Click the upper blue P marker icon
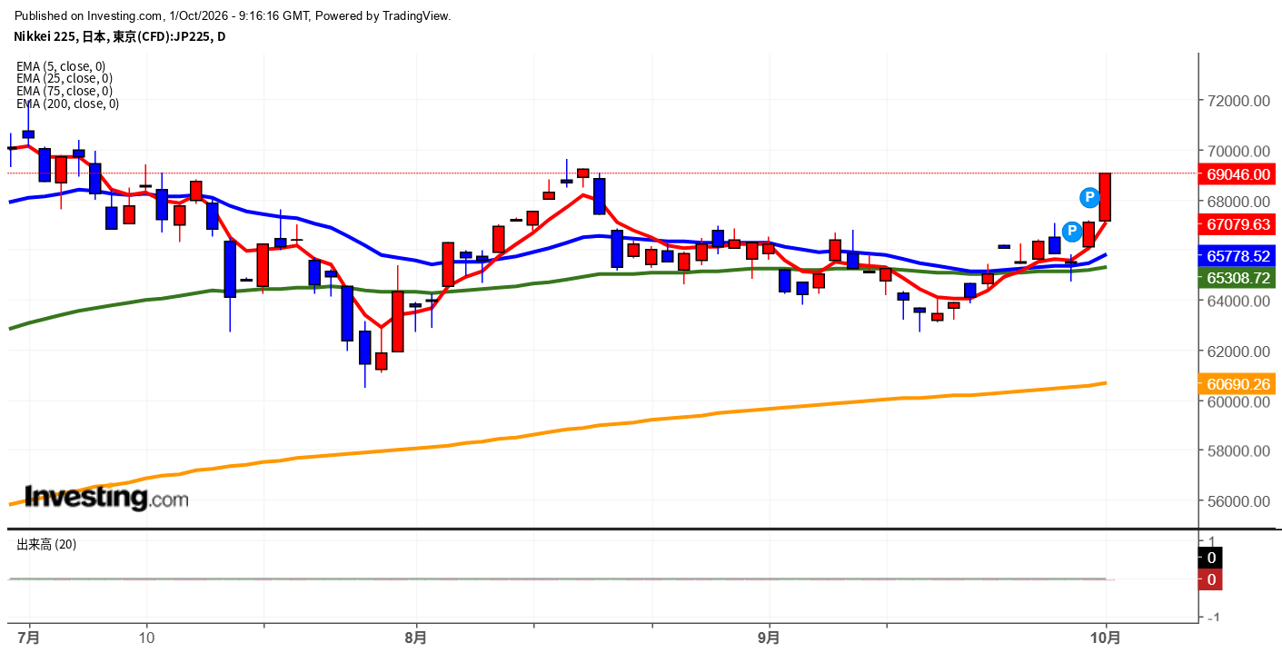The height and width of the screenshot is (653, 1282). tap(1088, 196)
